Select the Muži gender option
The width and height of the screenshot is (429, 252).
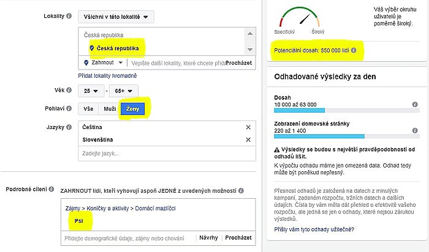tap(110, 109)
